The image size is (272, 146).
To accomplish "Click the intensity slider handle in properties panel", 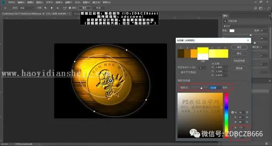I will 251,35.
